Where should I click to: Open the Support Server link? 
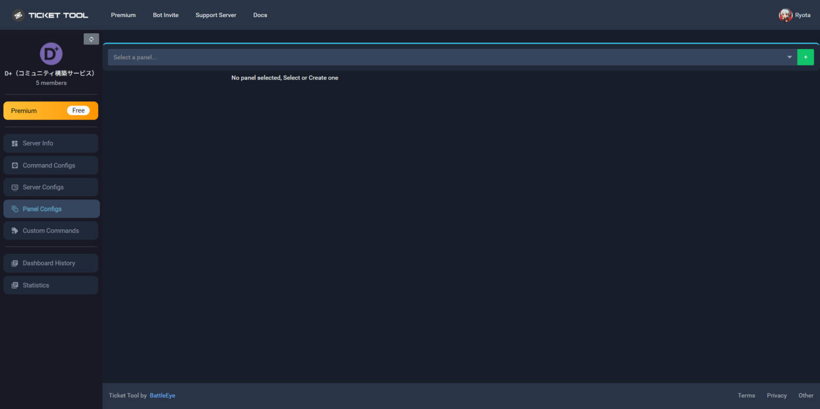[216, 15]
